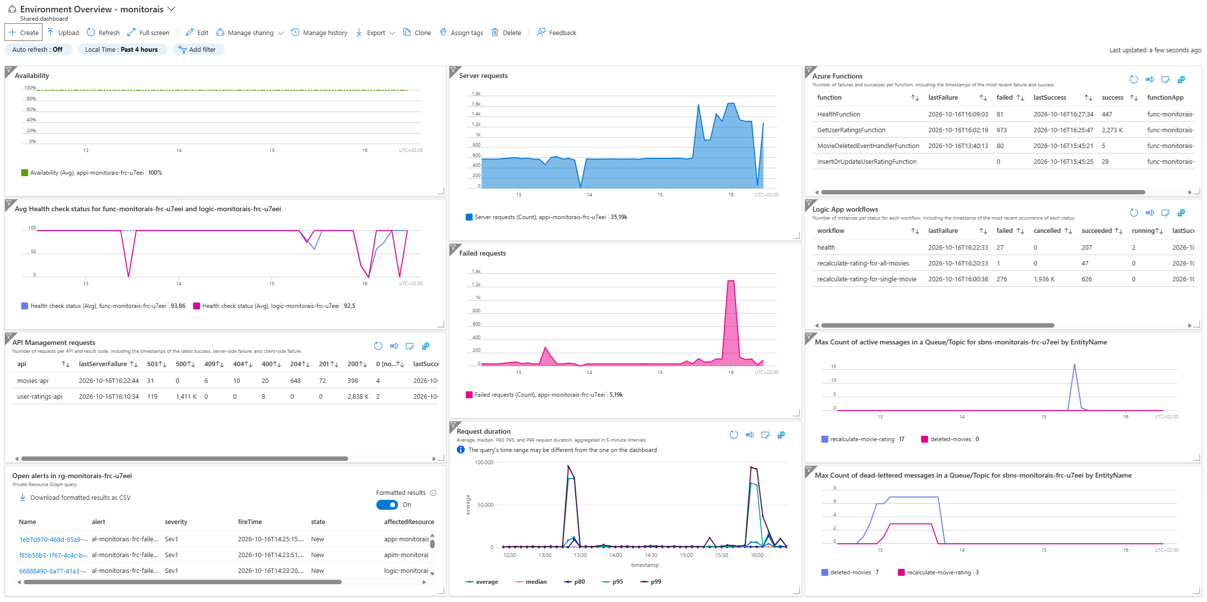Delete the dashboard

click(x=506, y=33)
